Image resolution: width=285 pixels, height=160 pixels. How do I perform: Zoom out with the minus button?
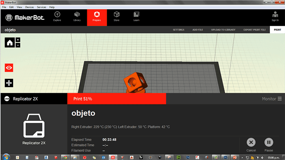pyautogui.click(x=18, y=45)
